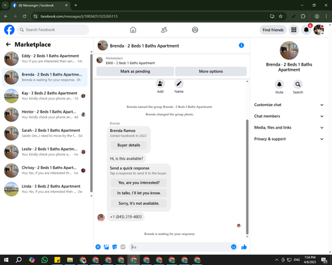
Task: Open the Hector conversation
Action: 44,115
